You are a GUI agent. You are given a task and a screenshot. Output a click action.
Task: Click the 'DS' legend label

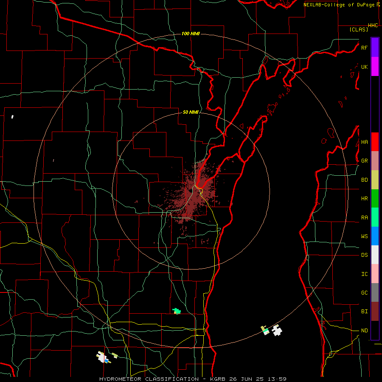(x=364, y=255)
